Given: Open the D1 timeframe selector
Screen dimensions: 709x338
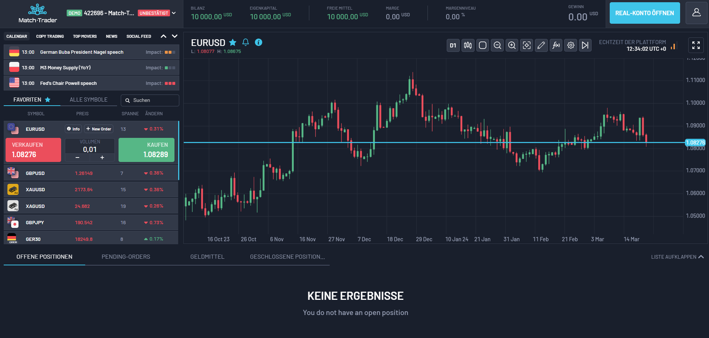Looking at the screenshot, I should 453,45.
